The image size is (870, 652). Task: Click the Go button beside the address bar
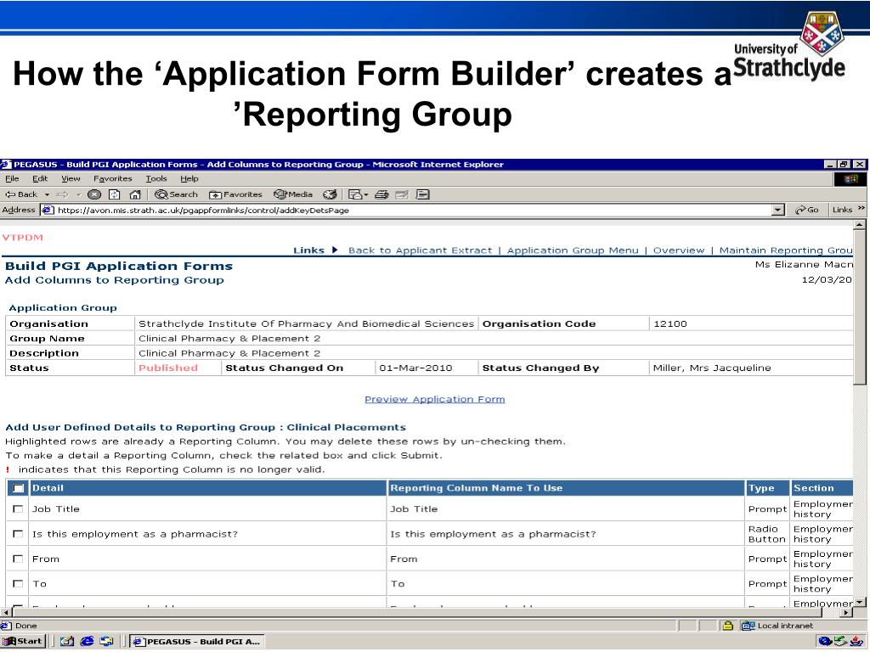[x=807, y=211]
